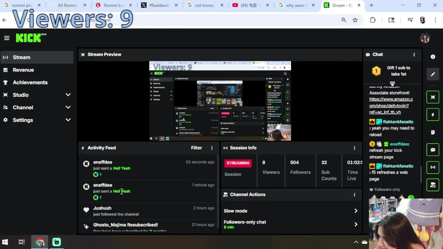
Task: Click the stream preview video thumbnail
Action: [220, 101]
